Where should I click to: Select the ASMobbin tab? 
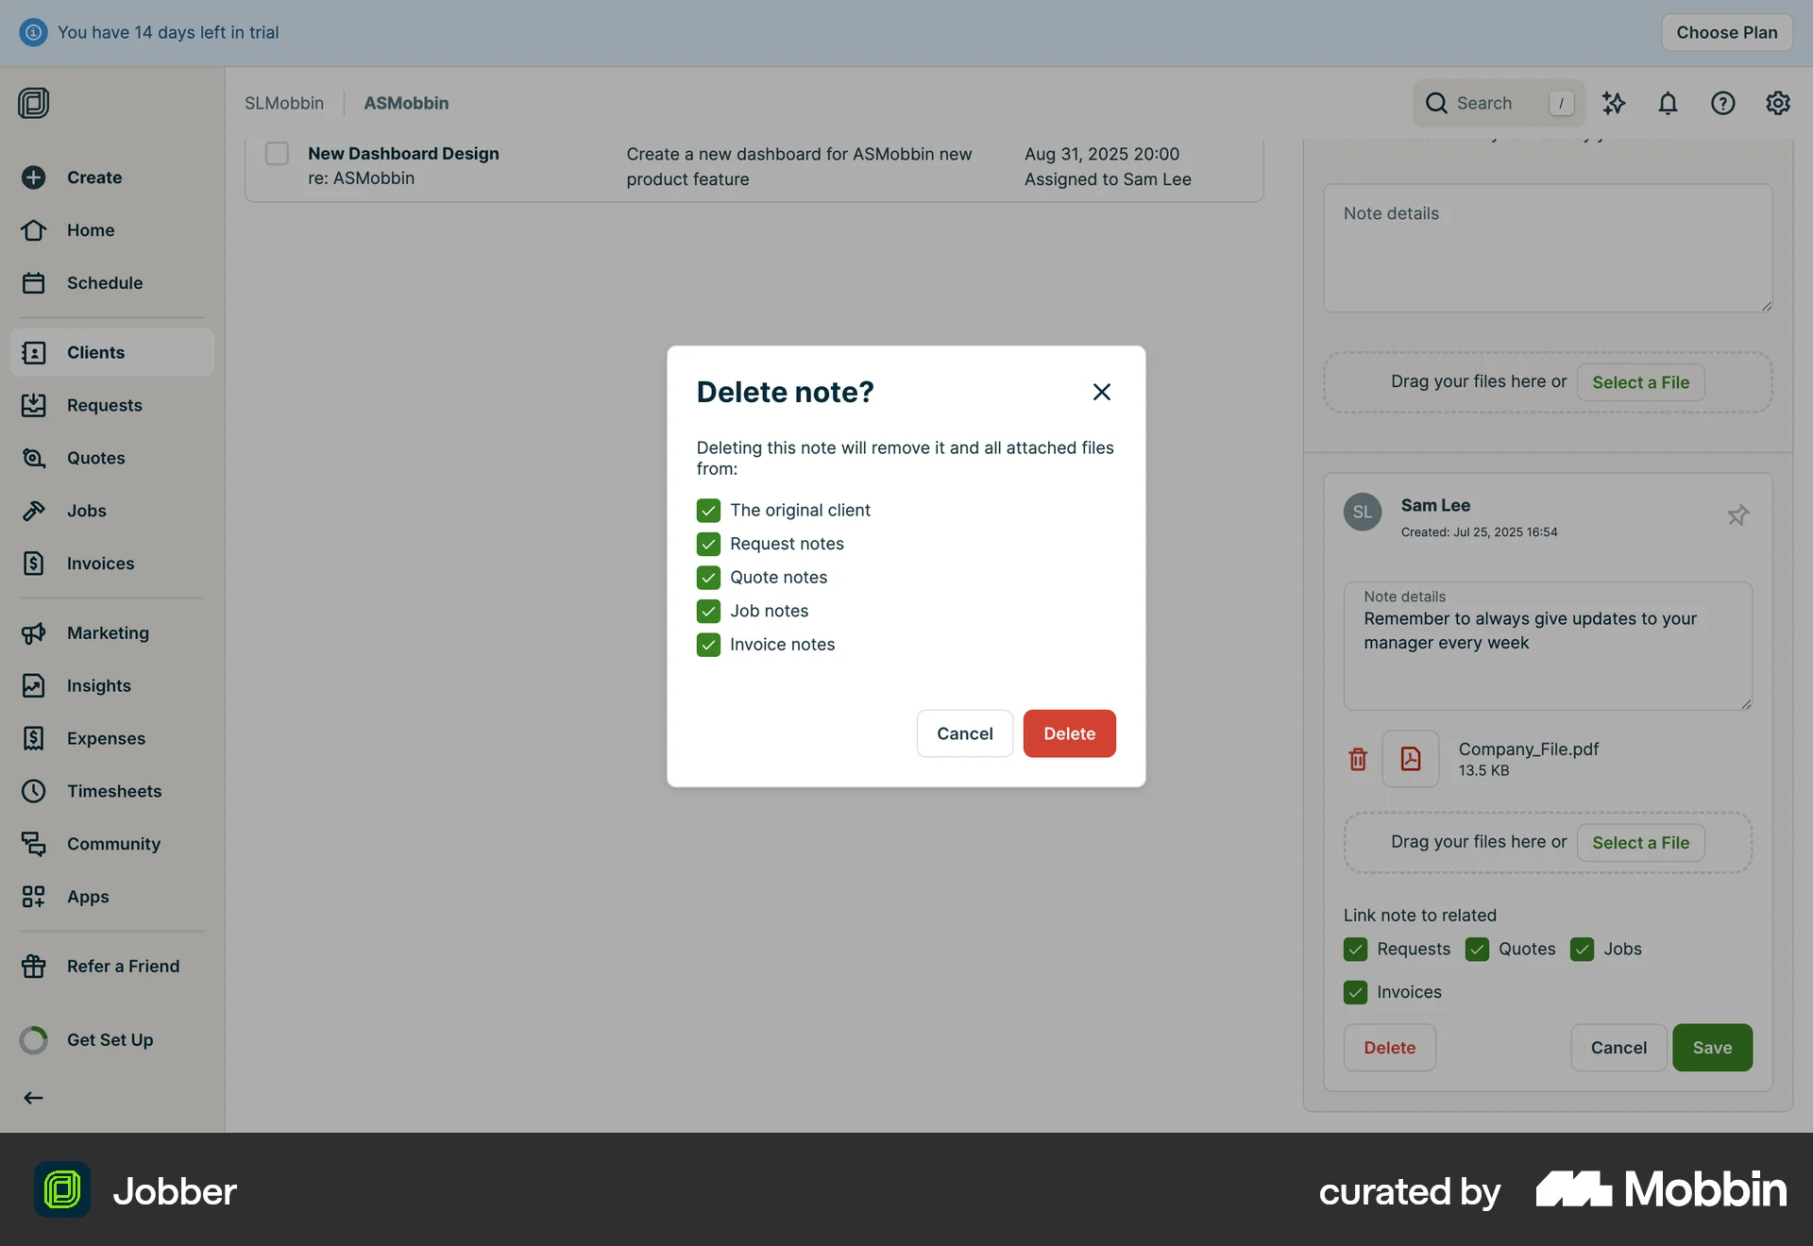pos(406,103)
